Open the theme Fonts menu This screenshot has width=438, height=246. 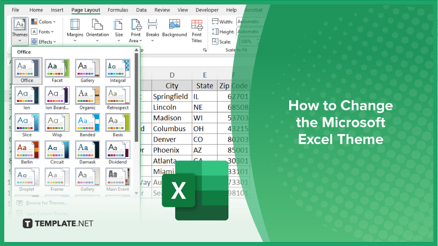click(42, 32)
